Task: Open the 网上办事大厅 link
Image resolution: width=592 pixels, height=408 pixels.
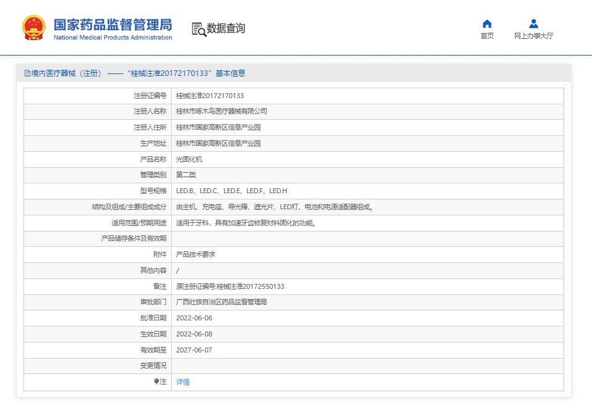Action: [533, 36]
